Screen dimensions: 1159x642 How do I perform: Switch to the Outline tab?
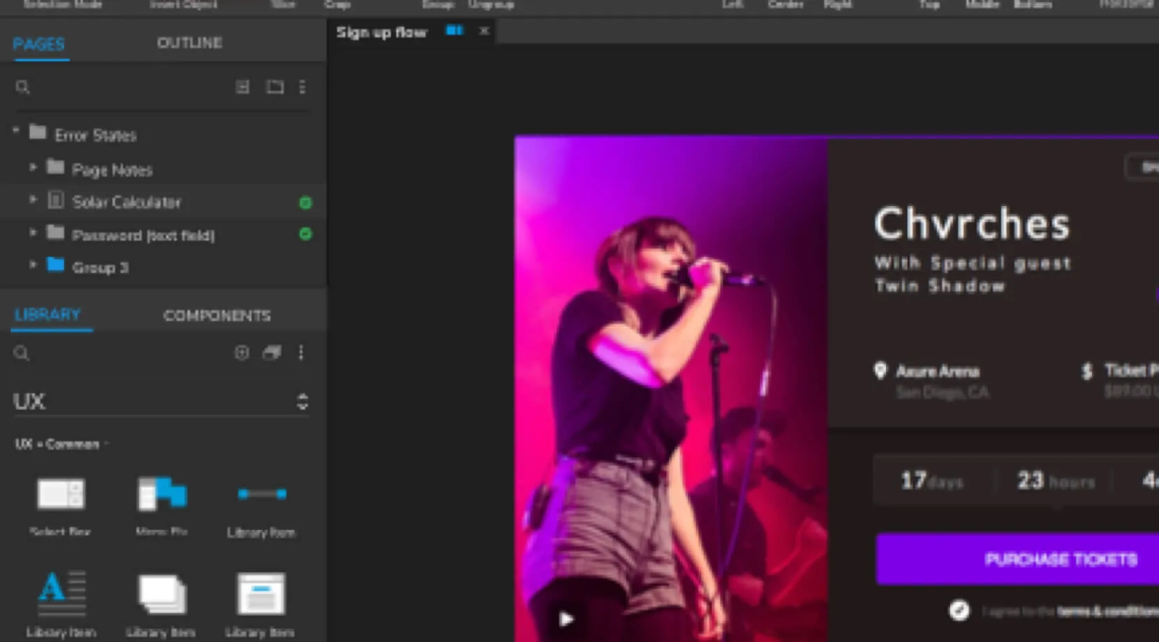pos(189,43)
